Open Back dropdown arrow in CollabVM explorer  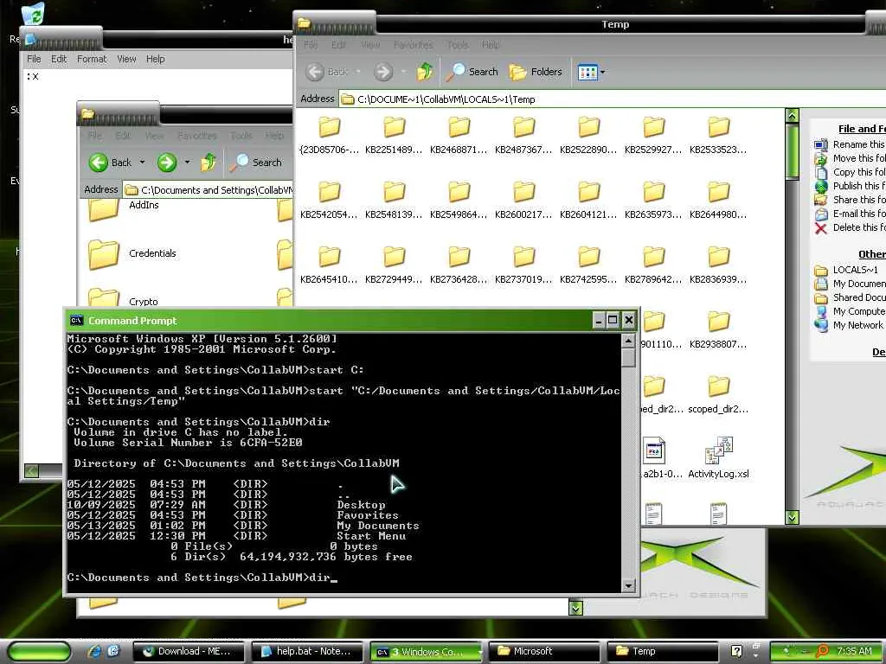pos(143,163)
